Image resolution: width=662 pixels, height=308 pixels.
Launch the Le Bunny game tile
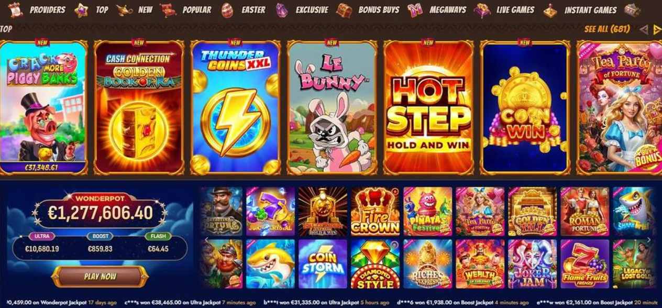coord(332,107)
